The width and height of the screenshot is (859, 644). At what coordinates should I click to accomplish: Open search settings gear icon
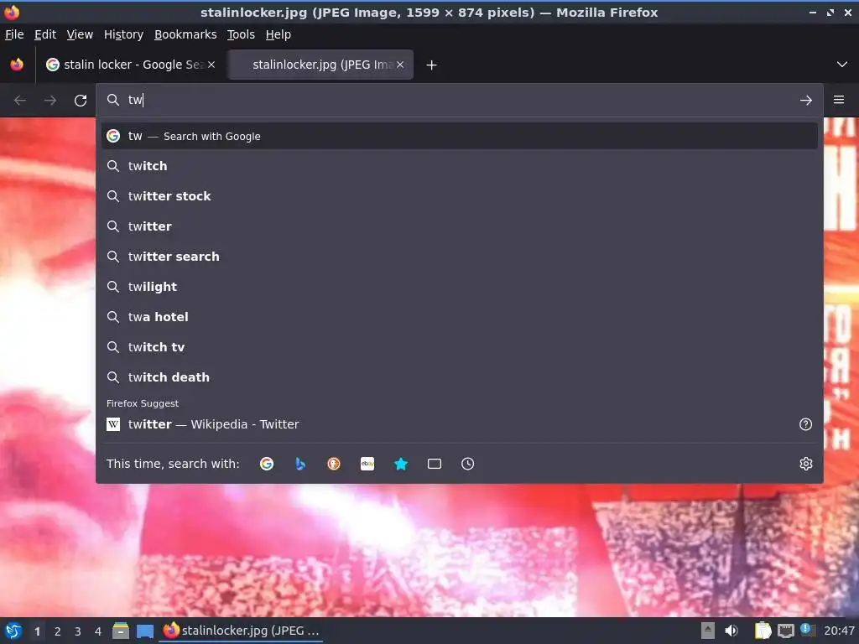coord(805,464)
